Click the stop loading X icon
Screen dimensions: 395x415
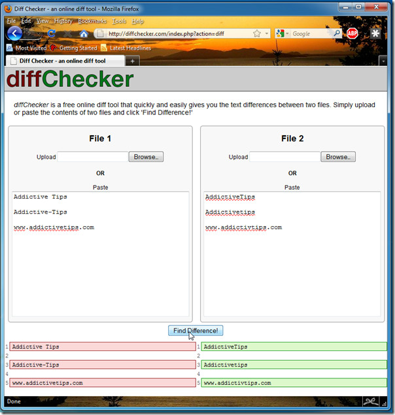coord(67,33)
